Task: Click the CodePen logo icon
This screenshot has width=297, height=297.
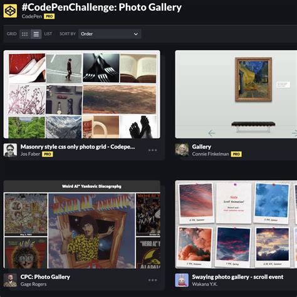Action: pos(10,11)
